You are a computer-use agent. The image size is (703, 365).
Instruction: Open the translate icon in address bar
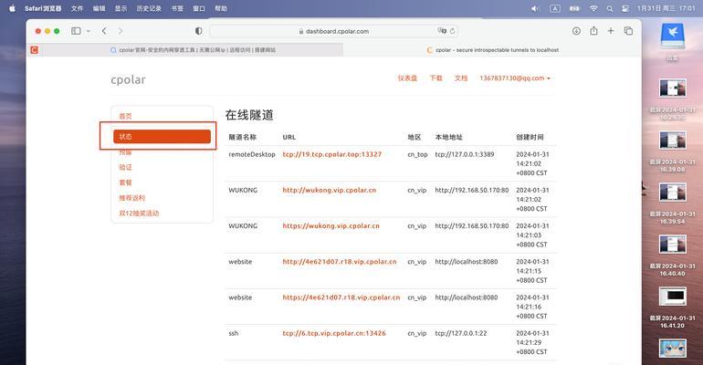point(442,31)
